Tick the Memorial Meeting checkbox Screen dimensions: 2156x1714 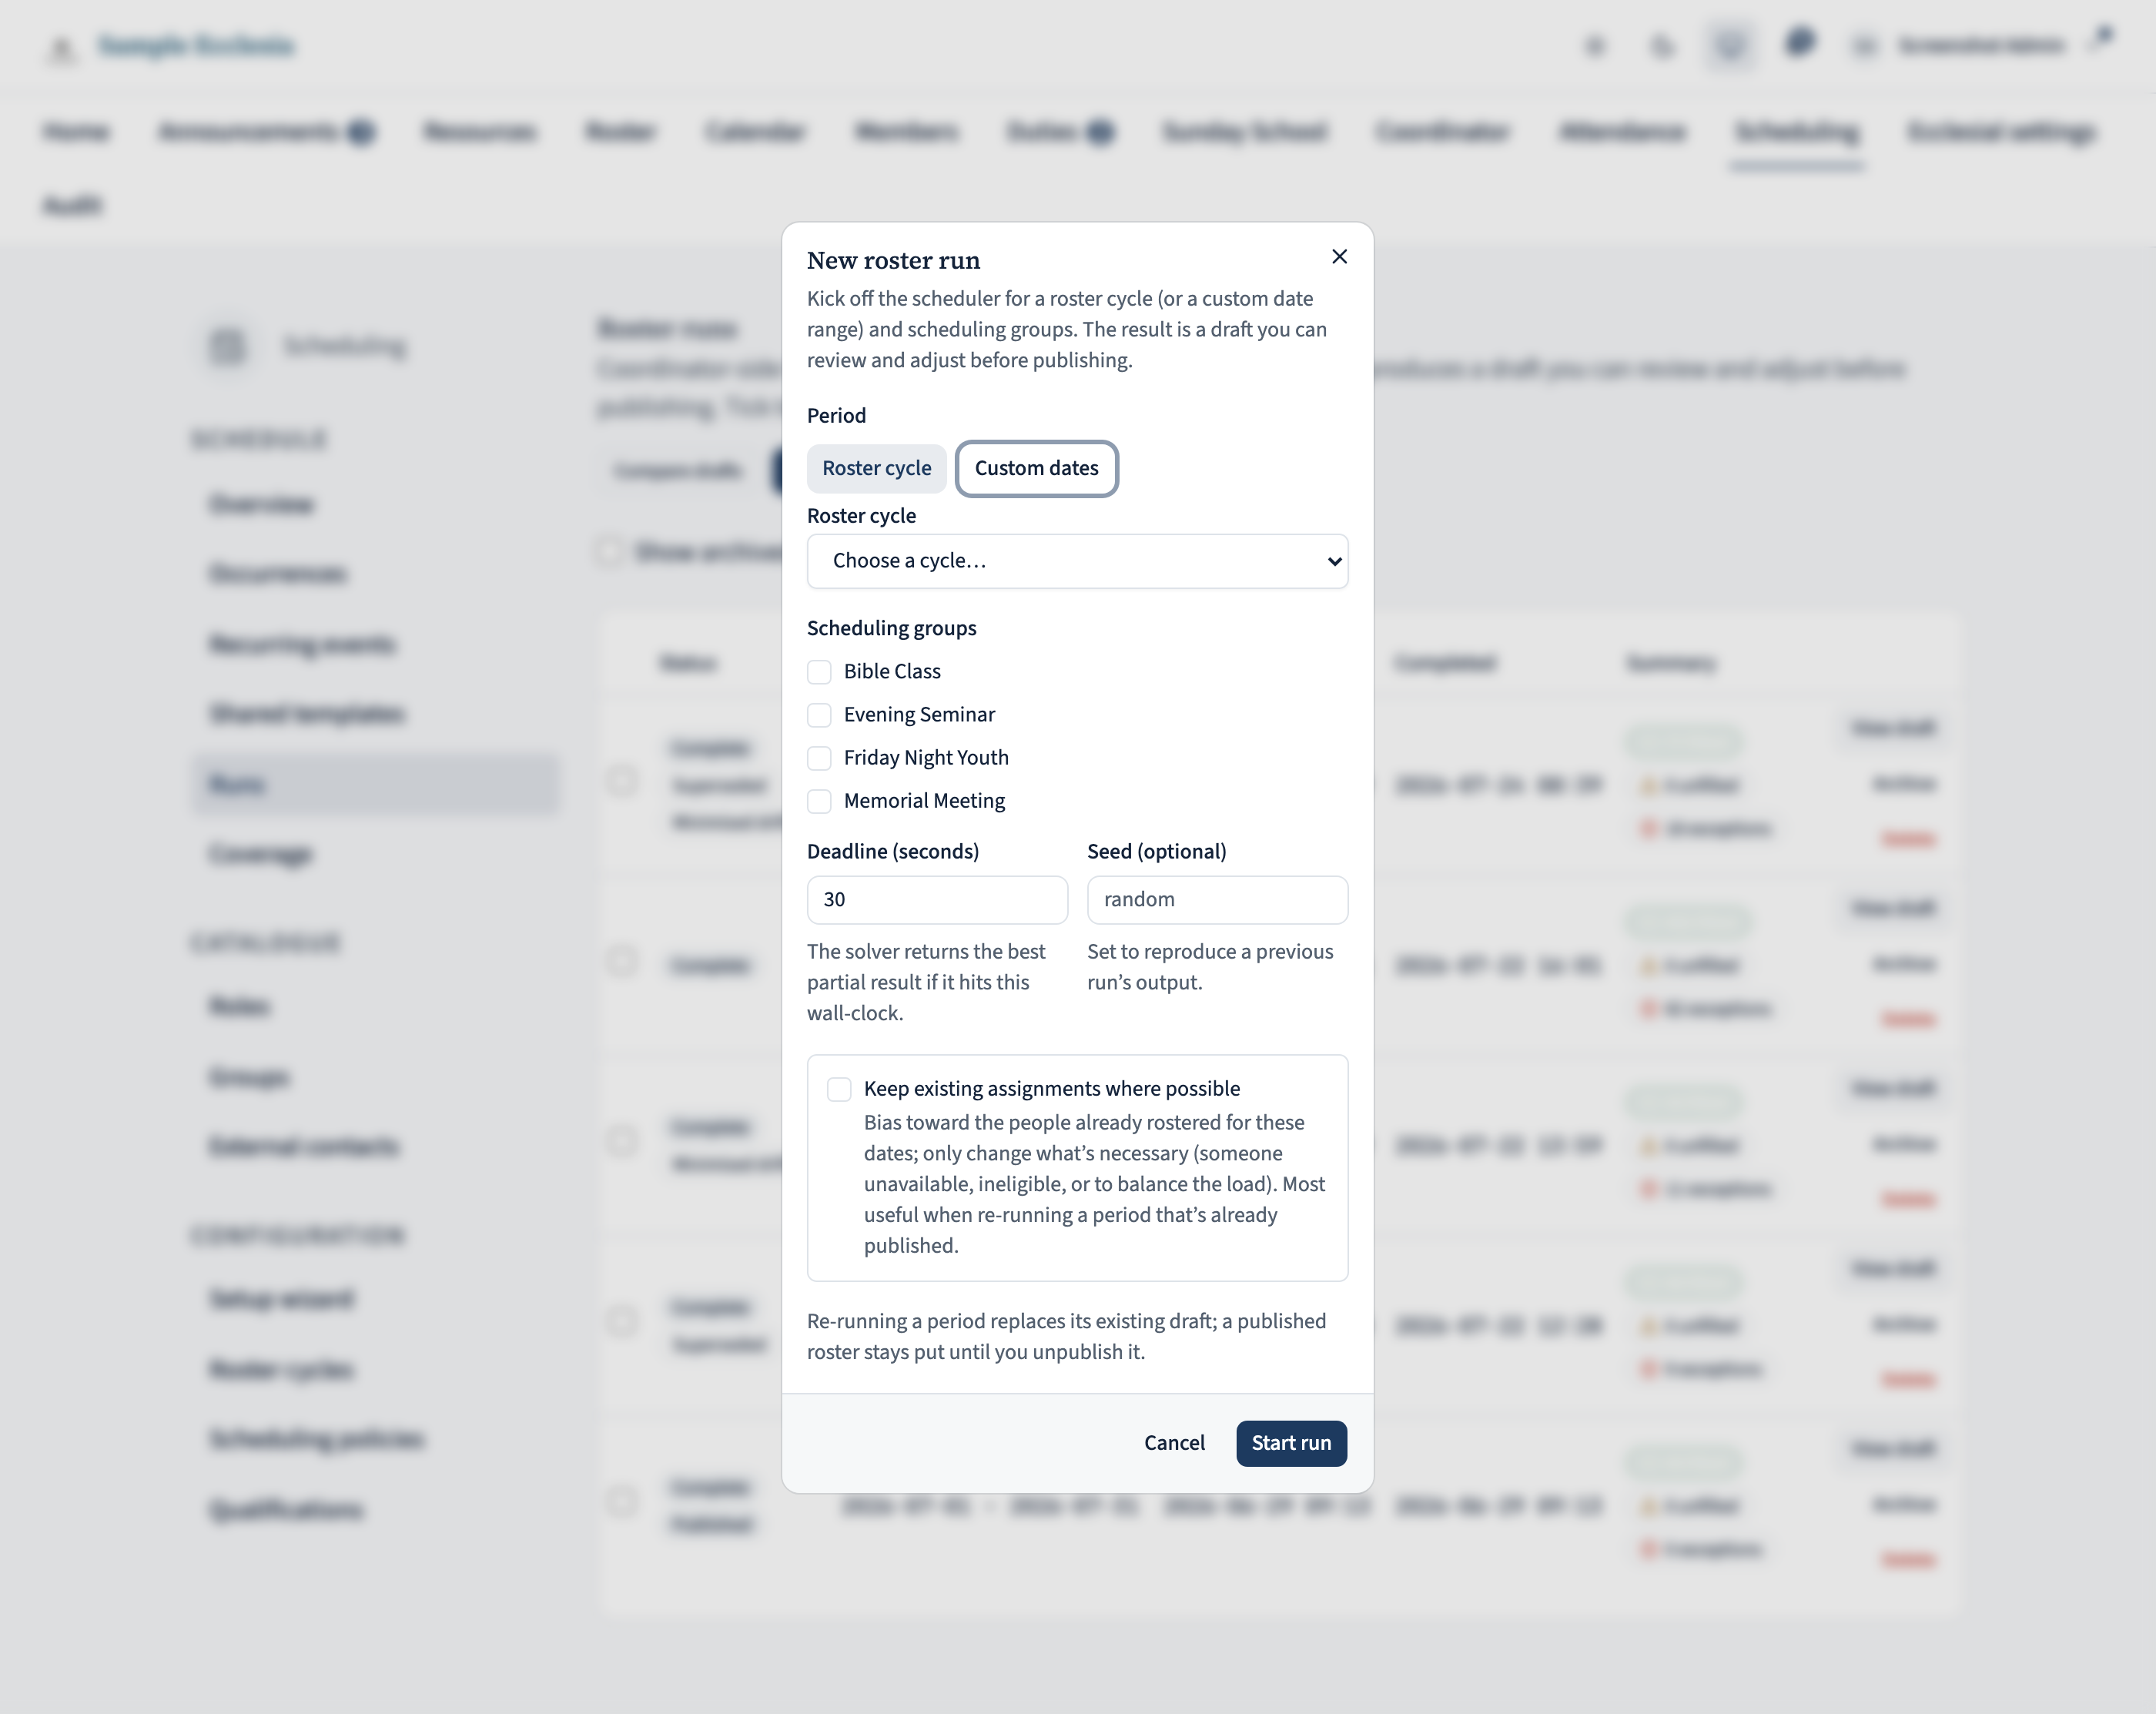(x=819, y=801)
